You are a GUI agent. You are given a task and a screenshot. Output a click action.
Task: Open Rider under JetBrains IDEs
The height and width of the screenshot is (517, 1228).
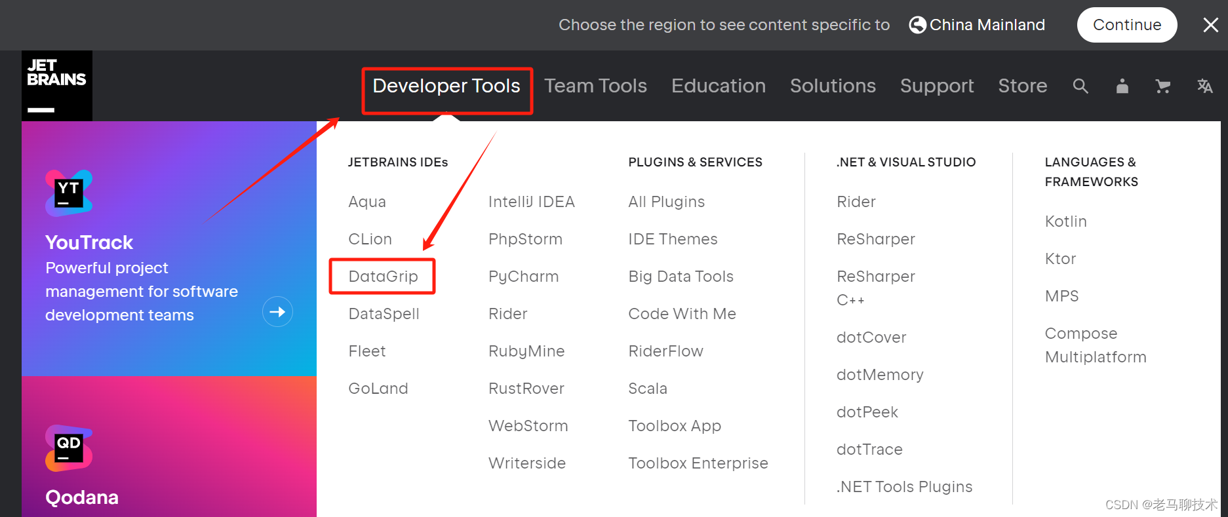tap(508, 314)
